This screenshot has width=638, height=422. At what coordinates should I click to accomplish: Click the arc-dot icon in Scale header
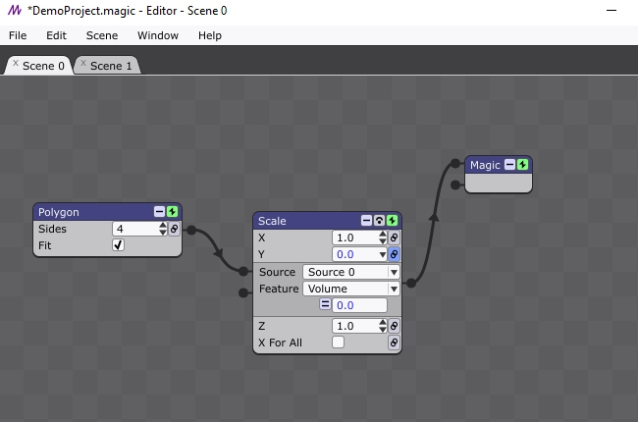click(379, 221)
